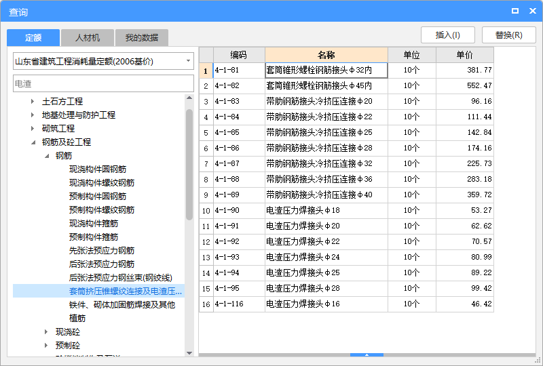
Task: Select 预制构件箍筋 in the tree
Action: click(94, 237)
